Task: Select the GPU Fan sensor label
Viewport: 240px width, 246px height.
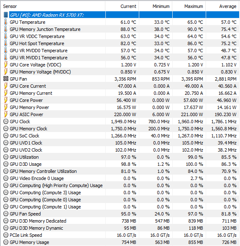Action: click(18, 79)
